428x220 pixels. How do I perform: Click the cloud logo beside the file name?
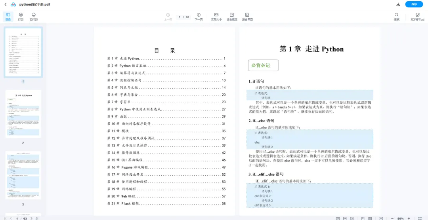tap(13, 4)
